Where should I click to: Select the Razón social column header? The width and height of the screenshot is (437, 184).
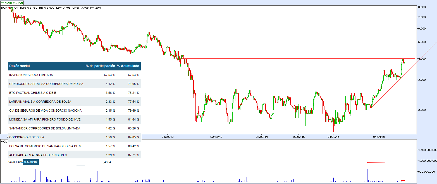pyautogui.click(x=20, y=66)
